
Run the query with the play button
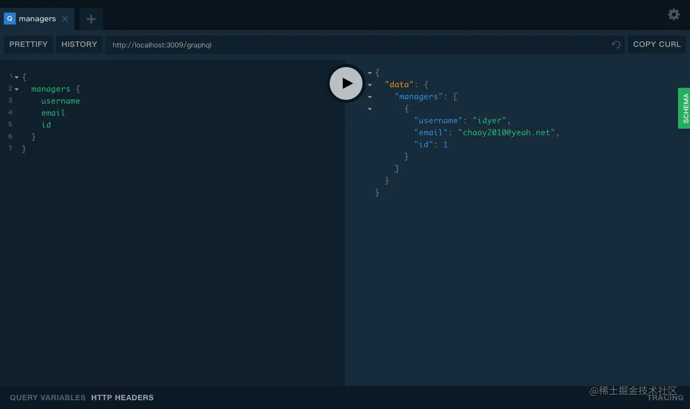coord(346,83)
